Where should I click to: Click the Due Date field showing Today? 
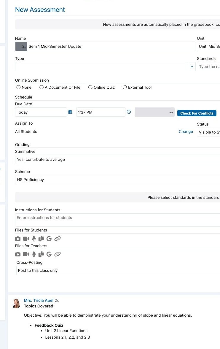tap(41, 112)
